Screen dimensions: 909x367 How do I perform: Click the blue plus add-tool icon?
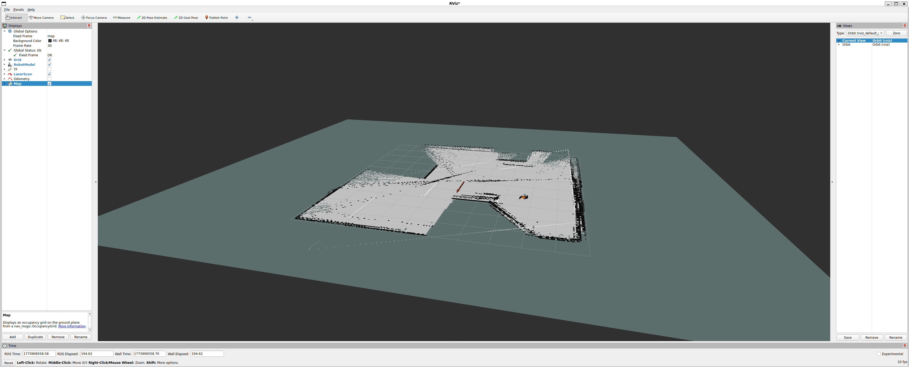(x=237, y=18)
